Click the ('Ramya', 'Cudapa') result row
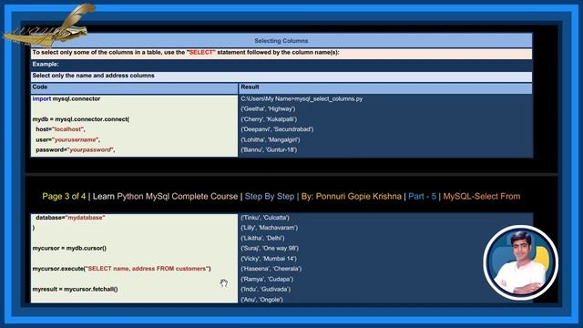The width and height of the screenshot is (583, 328). [x=267, y=279]
